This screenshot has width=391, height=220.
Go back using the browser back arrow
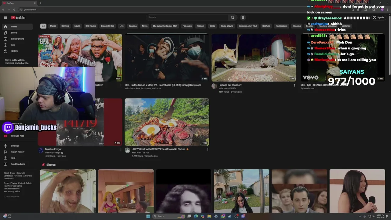[x=3, y=9]
